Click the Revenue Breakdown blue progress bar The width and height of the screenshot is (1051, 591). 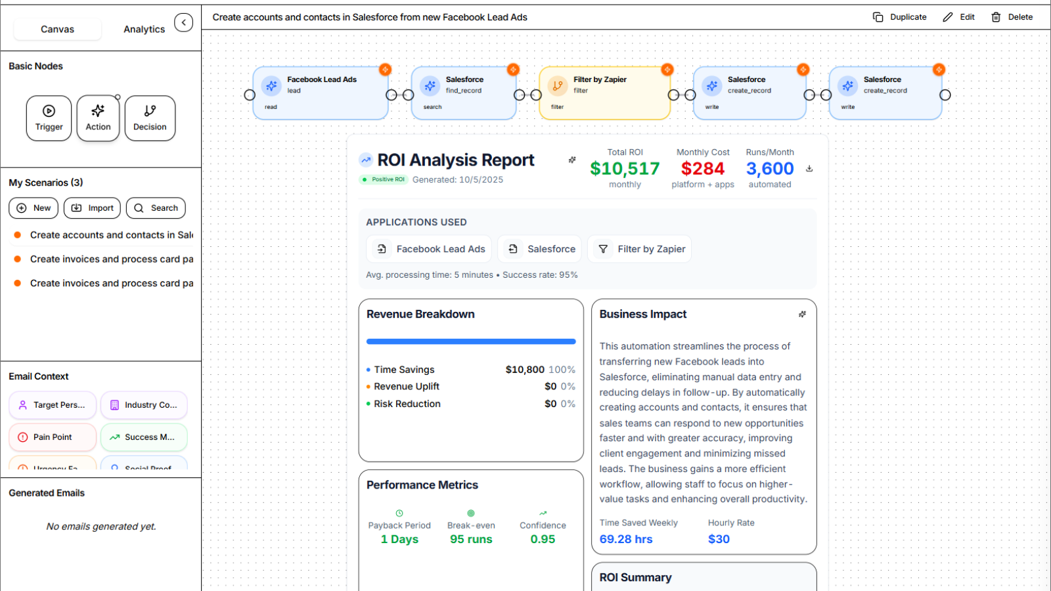471,341
